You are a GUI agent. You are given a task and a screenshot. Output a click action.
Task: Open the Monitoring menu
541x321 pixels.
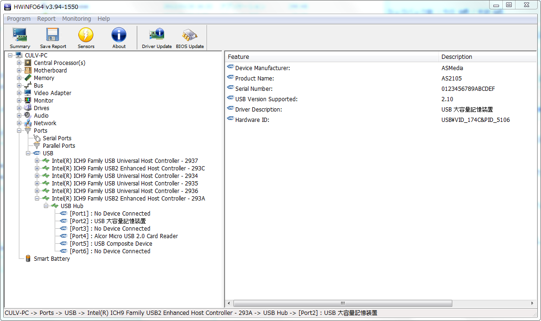point(76,19)
